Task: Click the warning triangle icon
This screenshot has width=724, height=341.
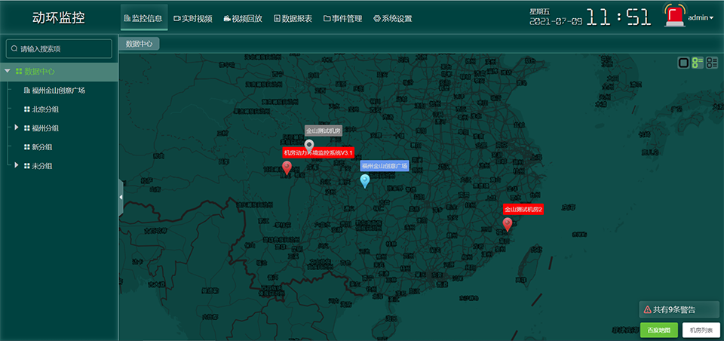Action: click(x=648, y=309)
